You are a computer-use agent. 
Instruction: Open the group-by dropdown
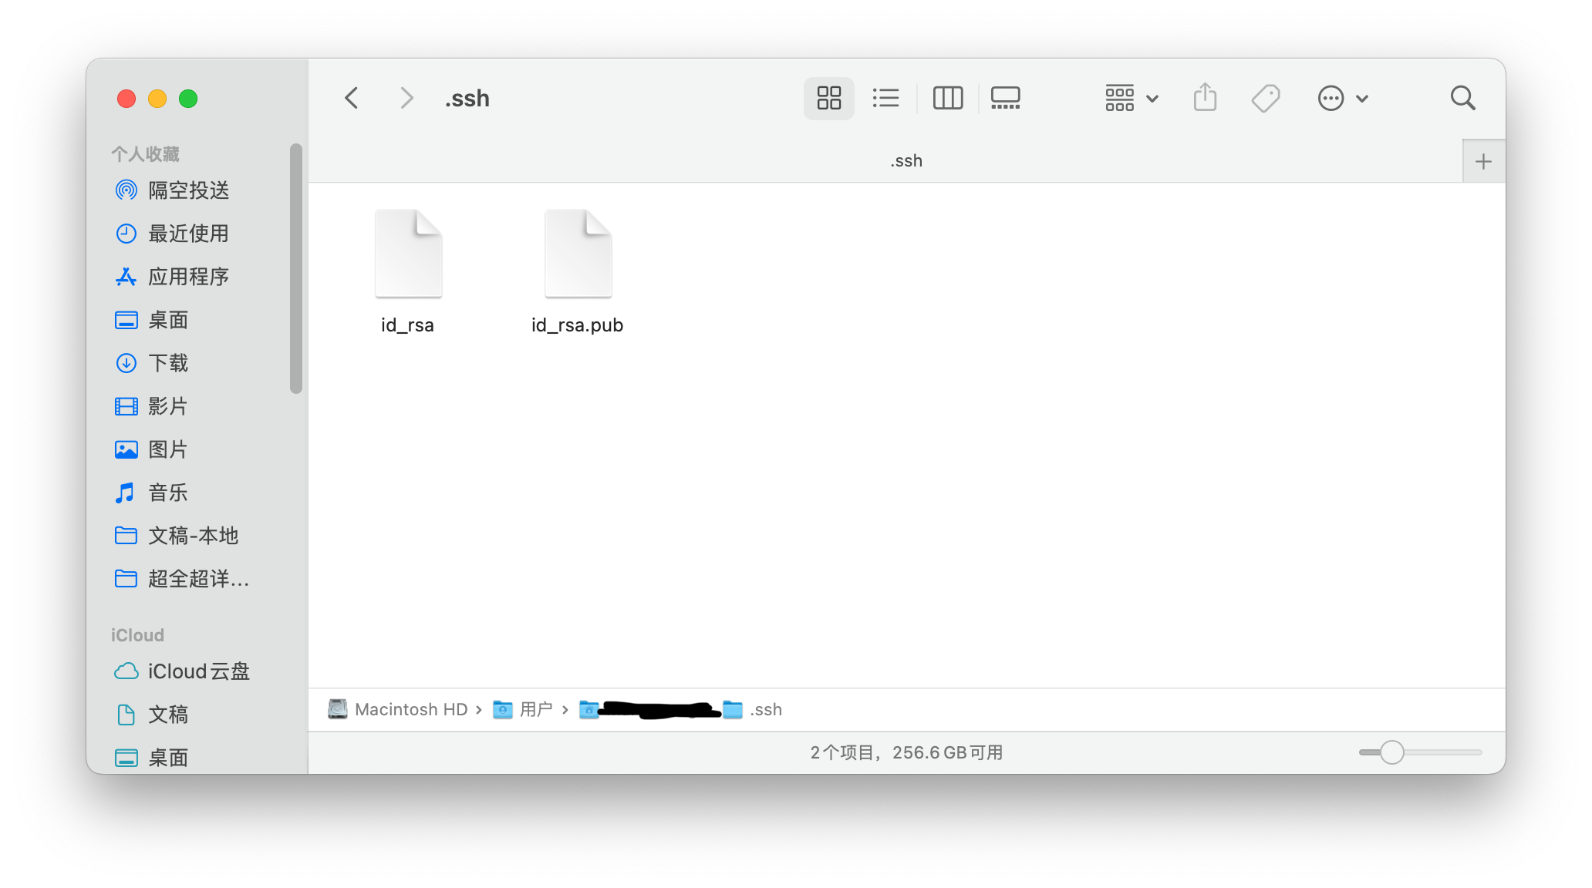[x=1131, y=99]
